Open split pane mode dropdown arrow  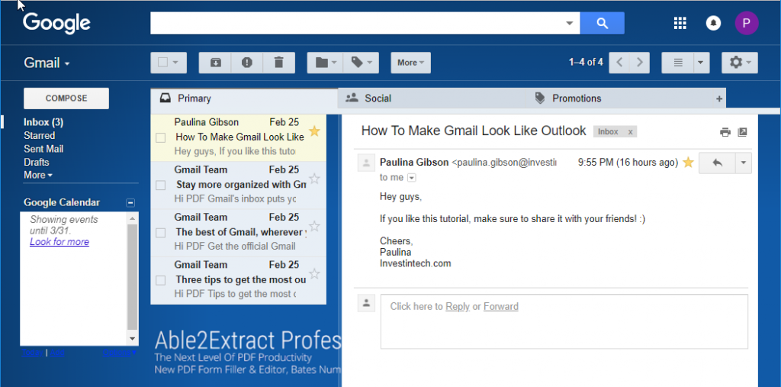point(702,63)
